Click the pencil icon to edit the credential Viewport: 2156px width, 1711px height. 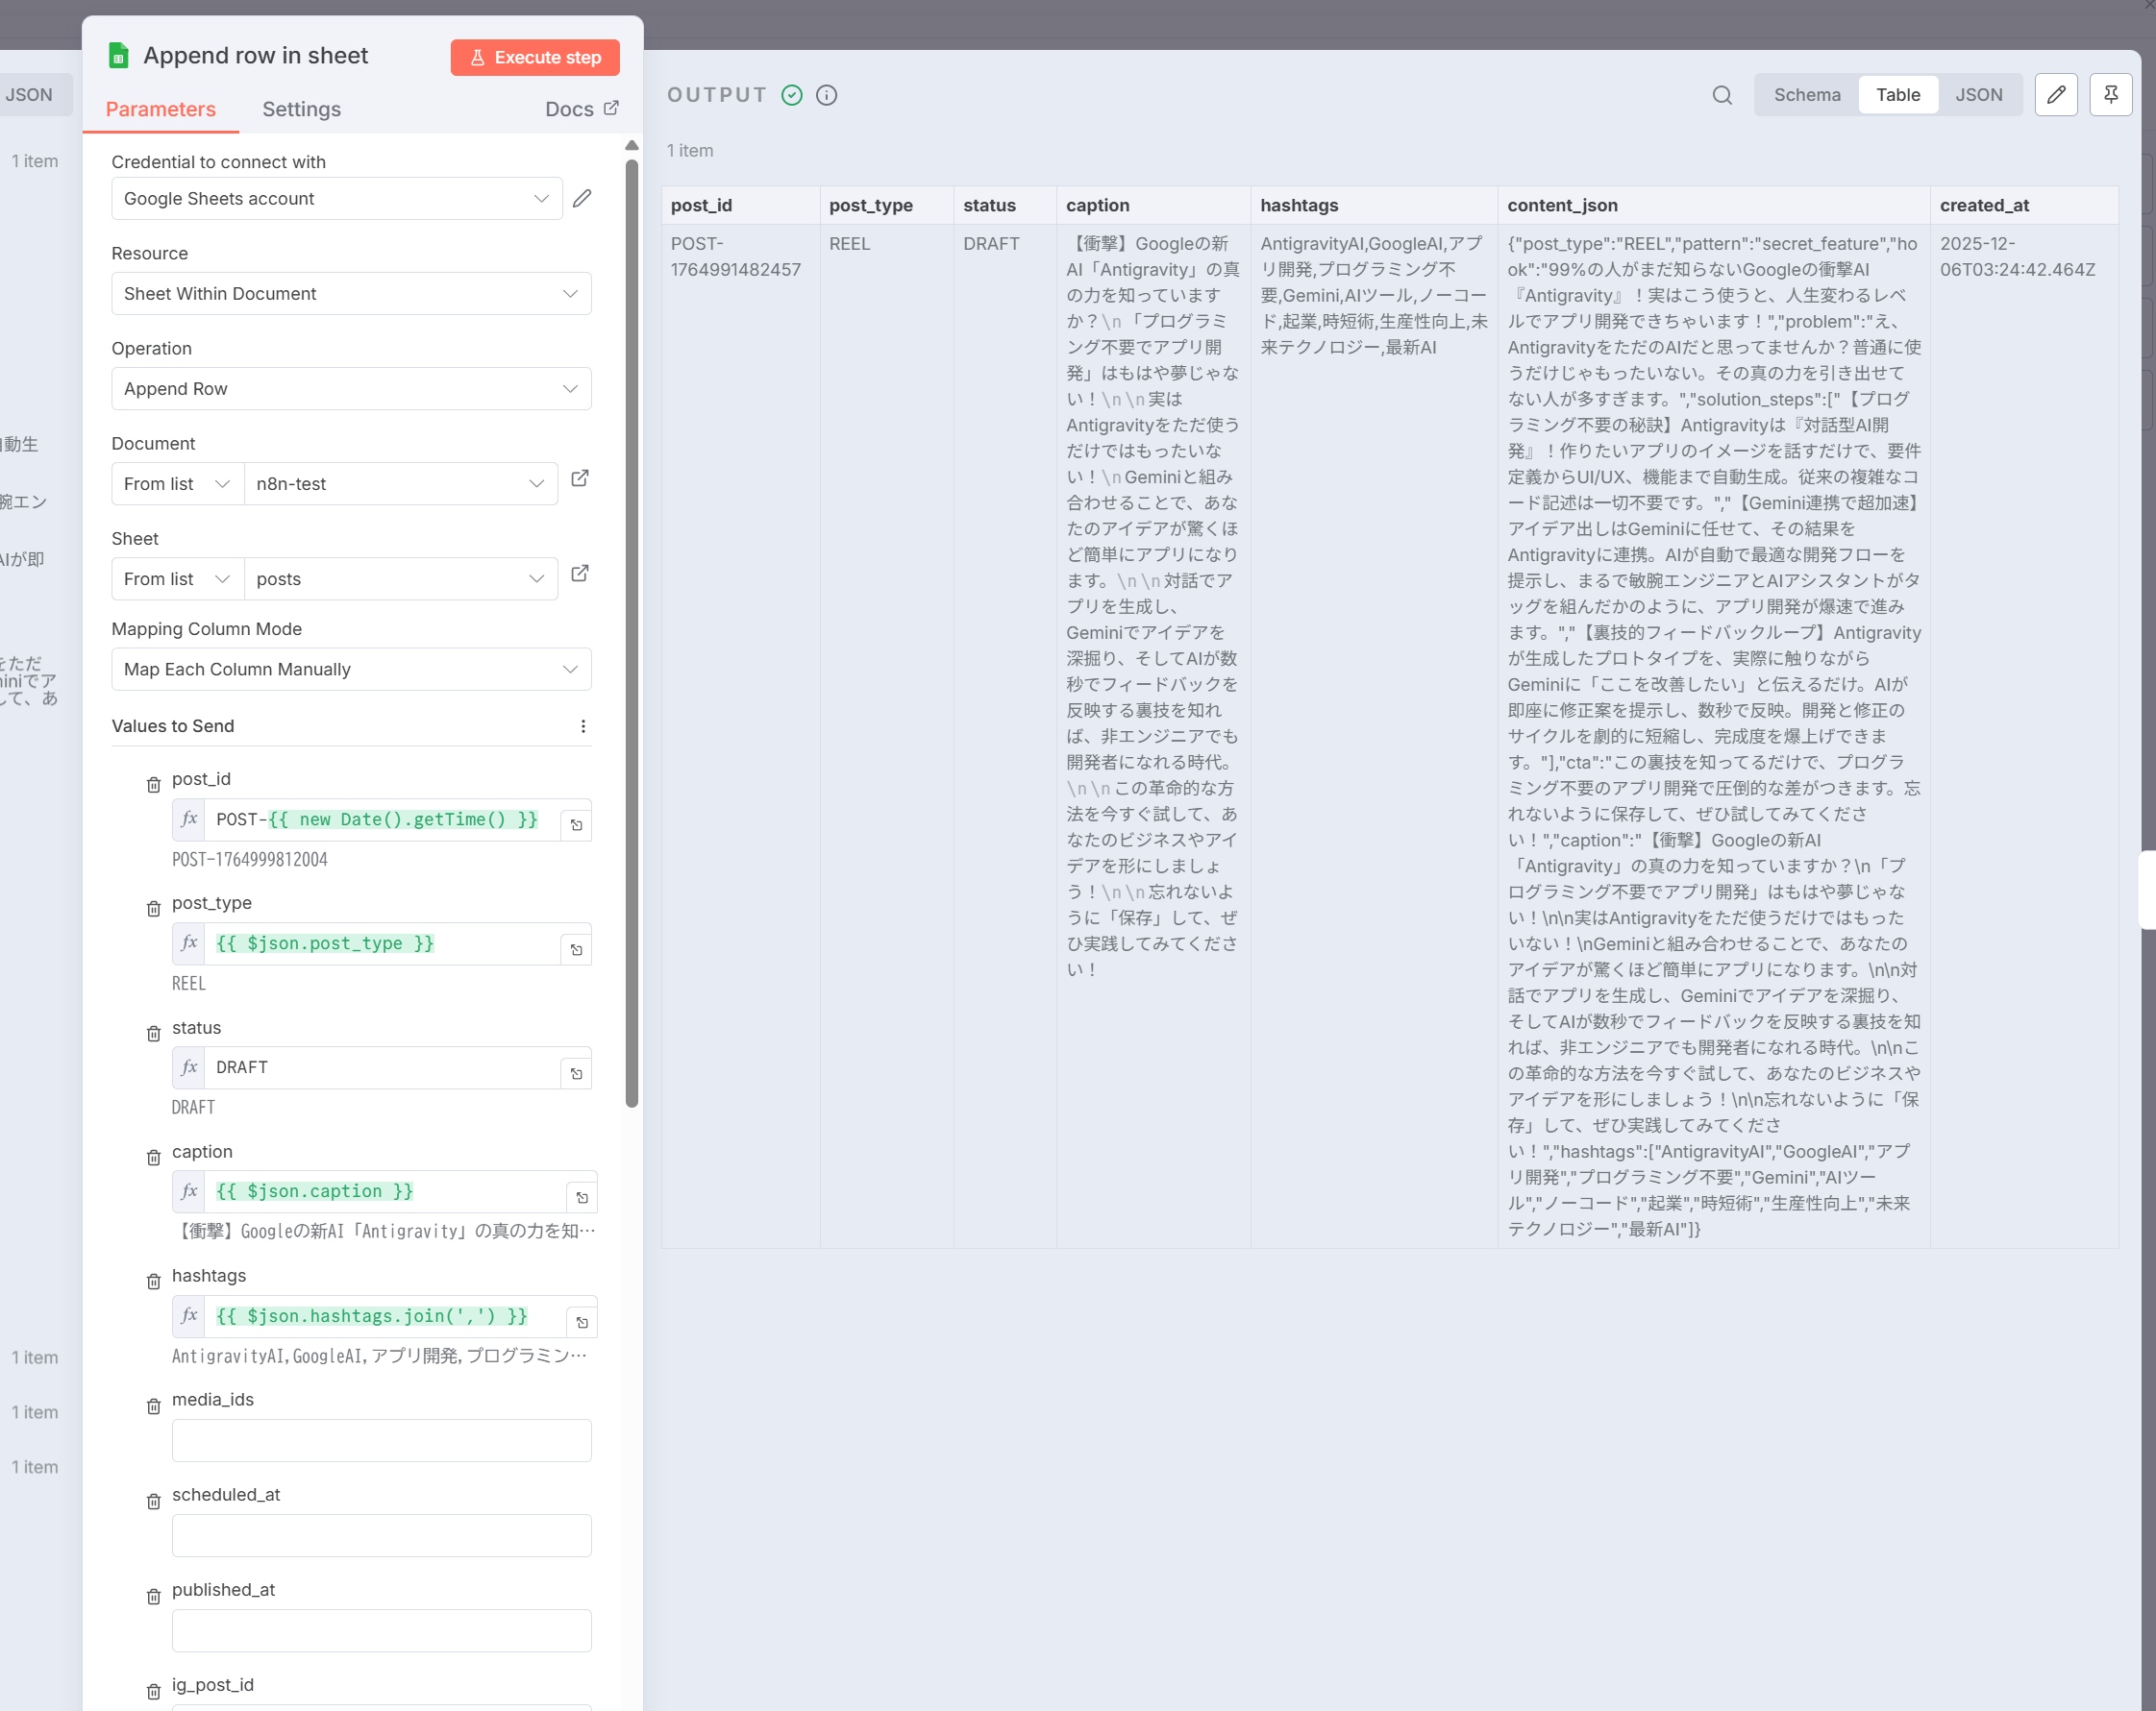pos(582,198)
